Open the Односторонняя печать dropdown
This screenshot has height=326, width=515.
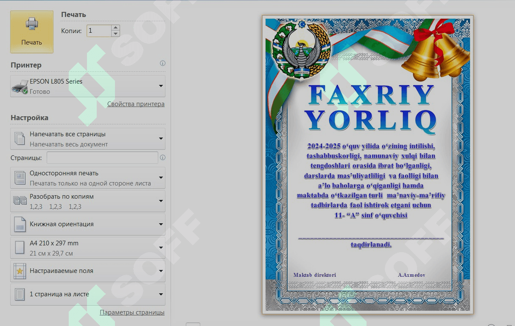click(88, 178)
